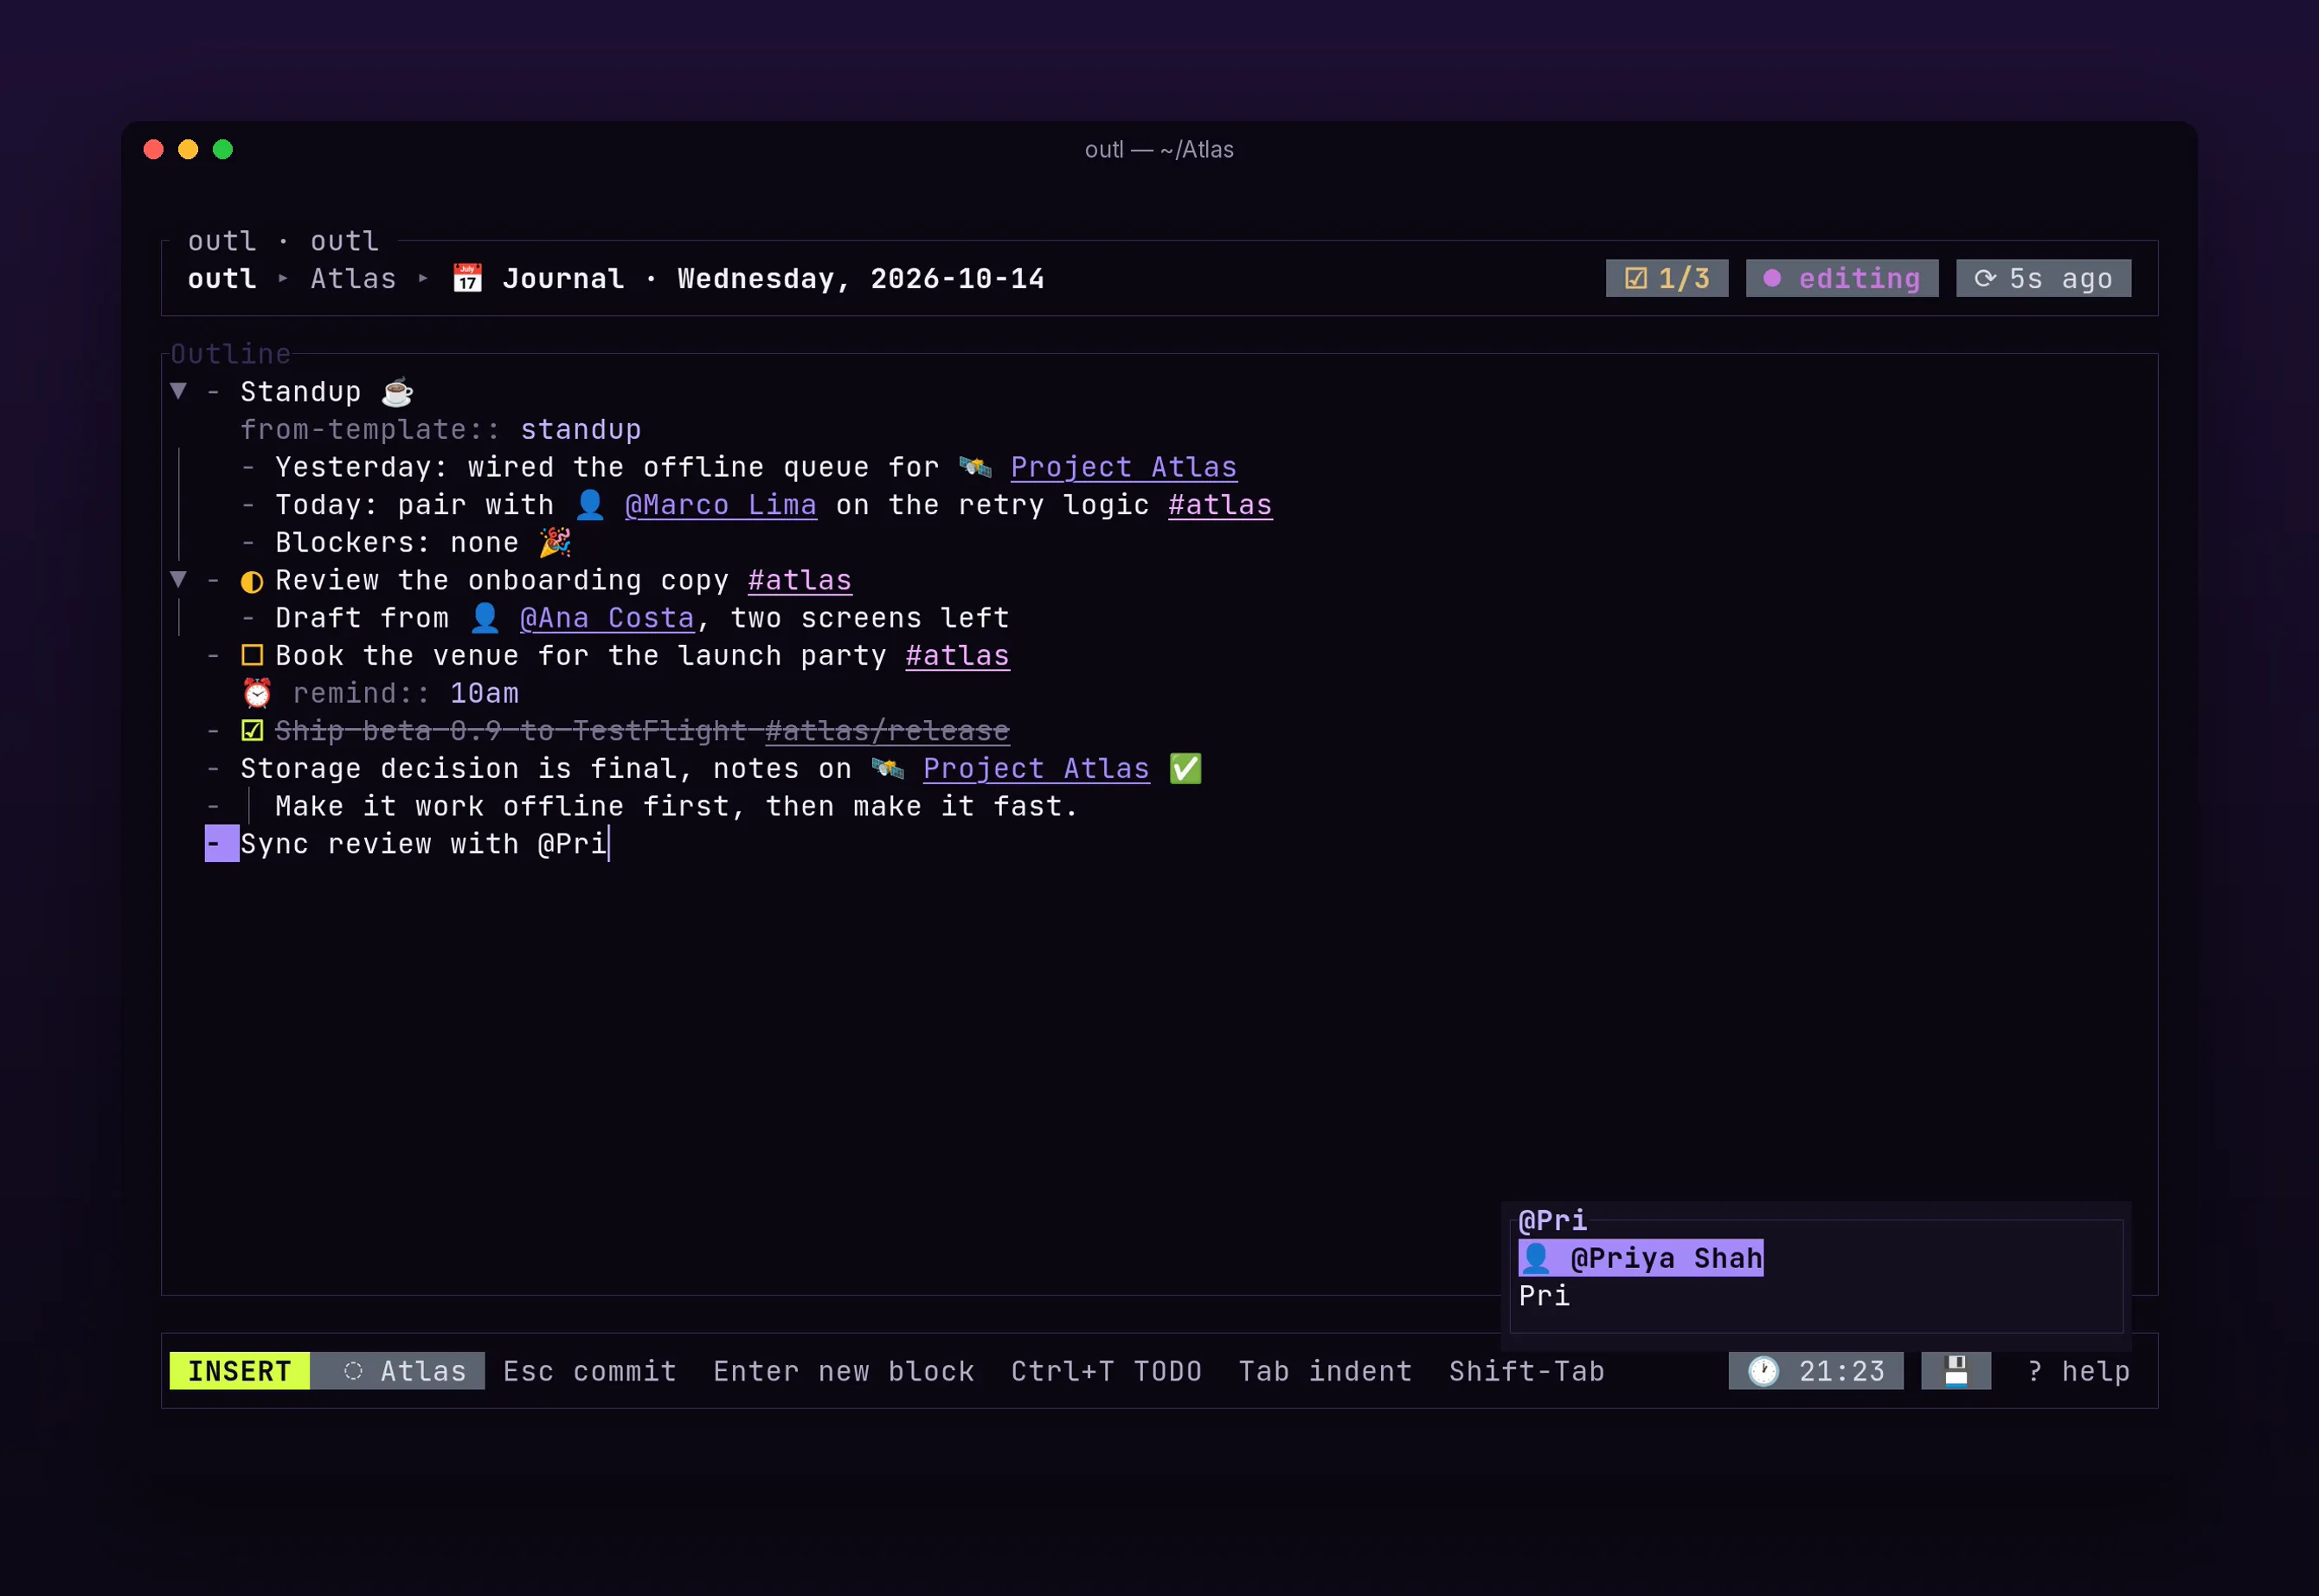
Task: Click the alarm clock remind icon
Action: click(257, 693)
